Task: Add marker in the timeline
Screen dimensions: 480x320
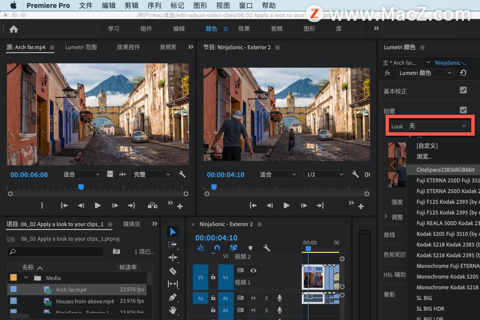Action: pyautogui.click(x=250, y=248)
